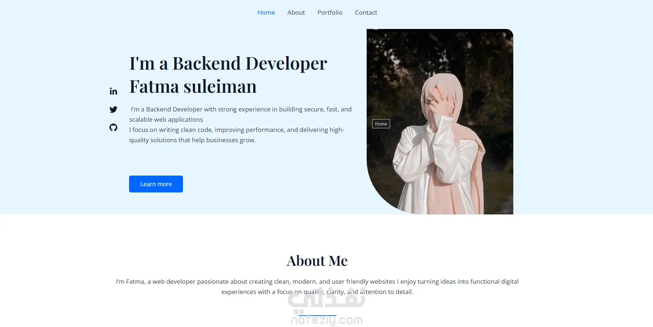Open the Twitter profile icon
The height and width of the screenshot is (327, 653).
[113, 110]
